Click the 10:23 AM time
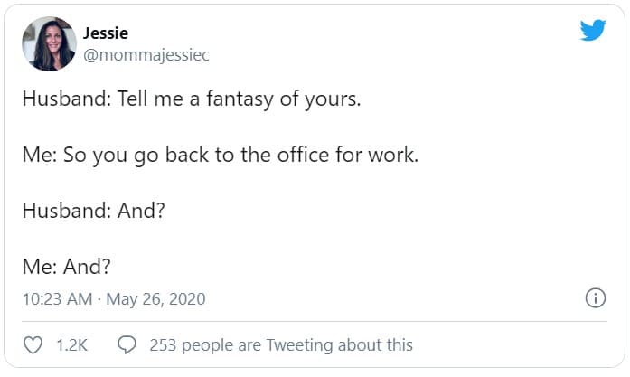Screen dimensions: 630x377 pos(54,298)
